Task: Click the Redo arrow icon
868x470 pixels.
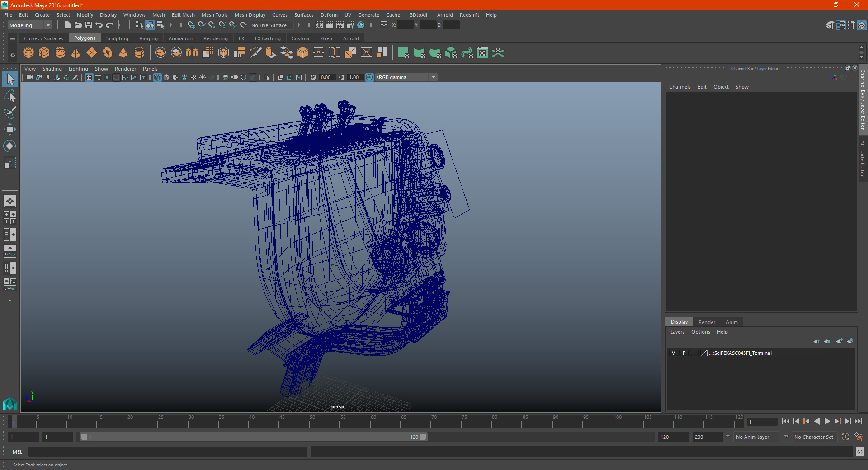Action: point(109,25)
